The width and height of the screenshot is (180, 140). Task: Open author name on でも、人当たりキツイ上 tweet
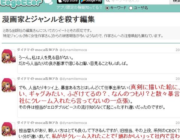click(37, 79)
